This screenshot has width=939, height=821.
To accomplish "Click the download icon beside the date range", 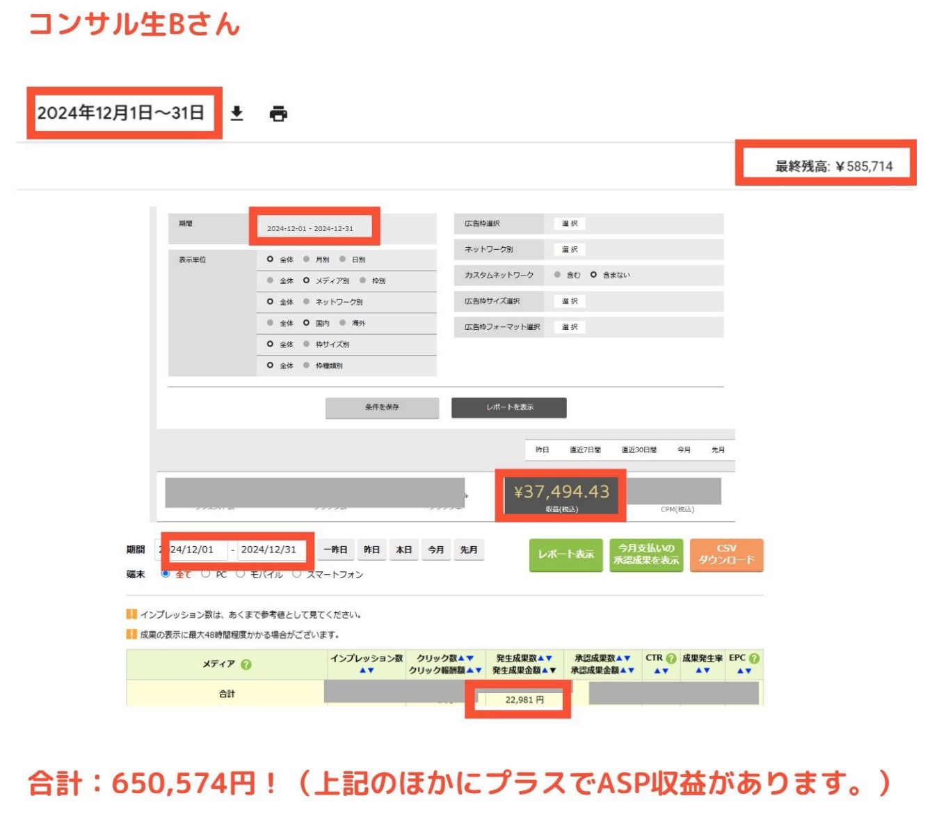I will 236,113.
